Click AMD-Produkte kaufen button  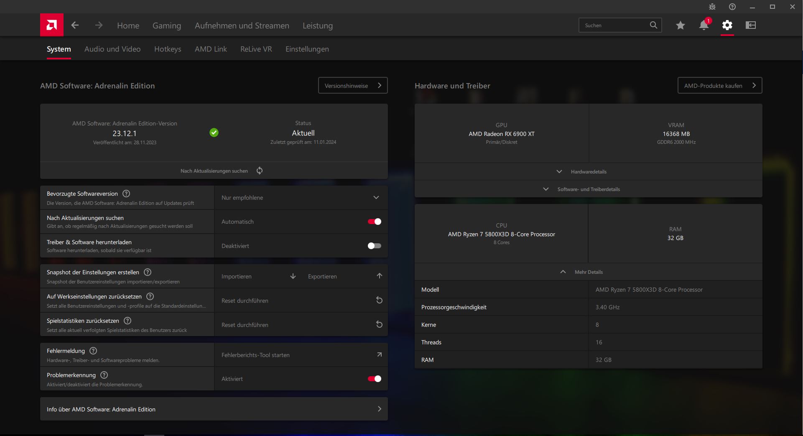point(720,85)
